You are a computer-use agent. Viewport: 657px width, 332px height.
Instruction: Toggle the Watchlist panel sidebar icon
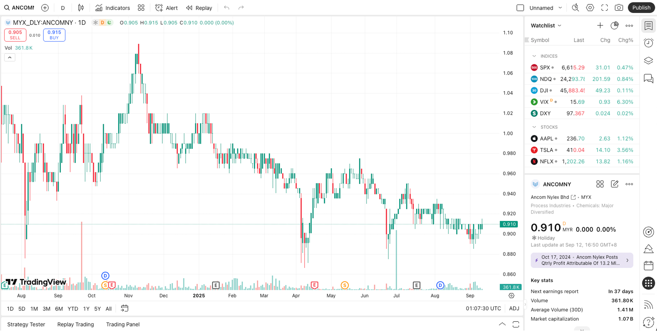coord(648,25)
